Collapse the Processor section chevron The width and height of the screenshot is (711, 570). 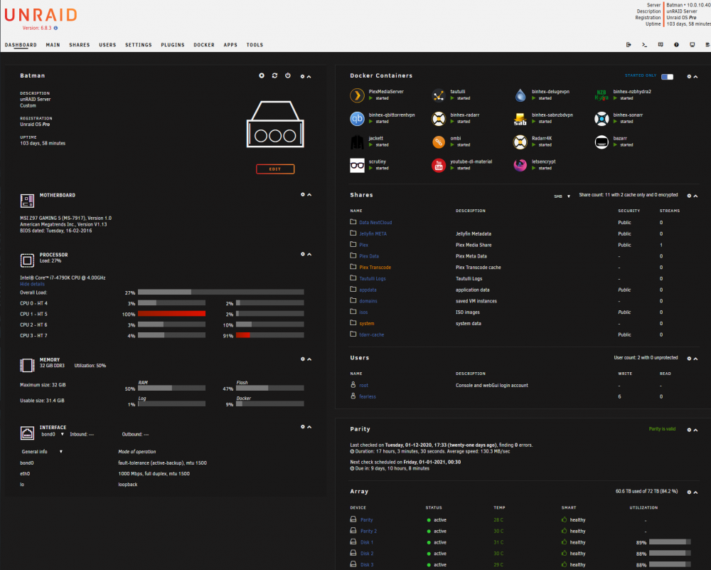tap(309, 254)
